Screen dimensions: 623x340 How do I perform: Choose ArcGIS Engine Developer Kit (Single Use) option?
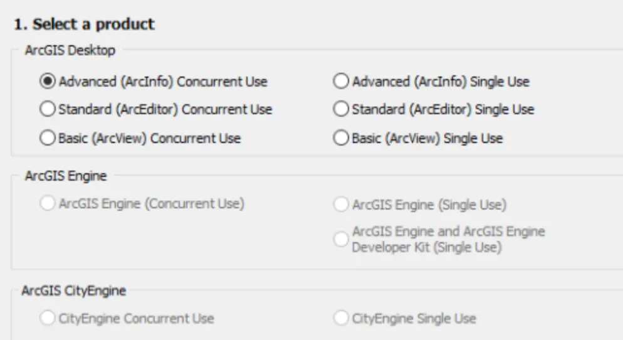[342, 239]
